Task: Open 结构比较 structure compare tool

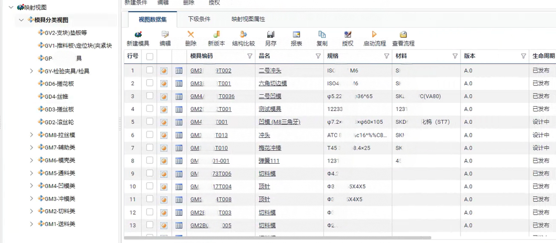Action: [x=243, y=35]
